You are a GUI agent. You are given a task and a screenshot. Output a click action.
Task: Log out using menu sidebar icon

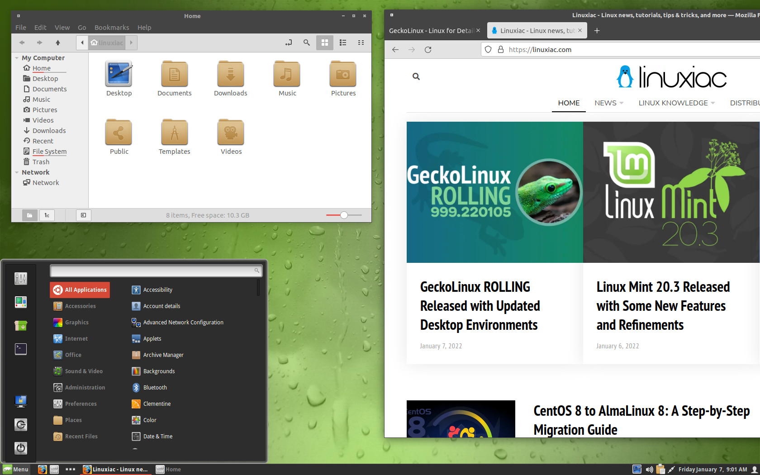[x=21, y=424]
